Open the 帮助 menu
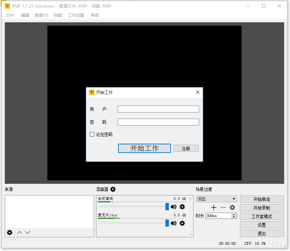 95,15
